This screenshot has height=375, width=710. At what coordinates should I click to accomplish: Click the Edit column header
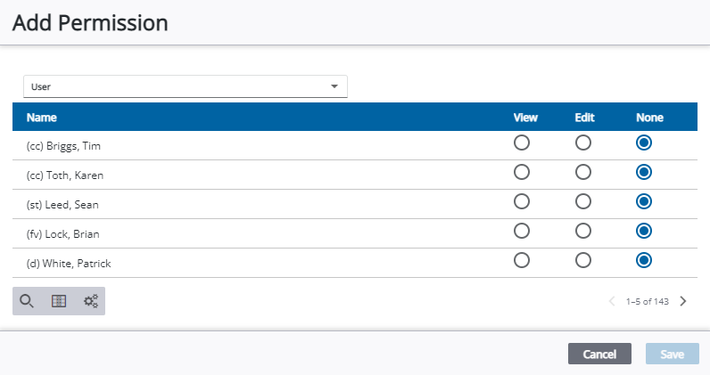pyautogui.click(x=584, y=118)
